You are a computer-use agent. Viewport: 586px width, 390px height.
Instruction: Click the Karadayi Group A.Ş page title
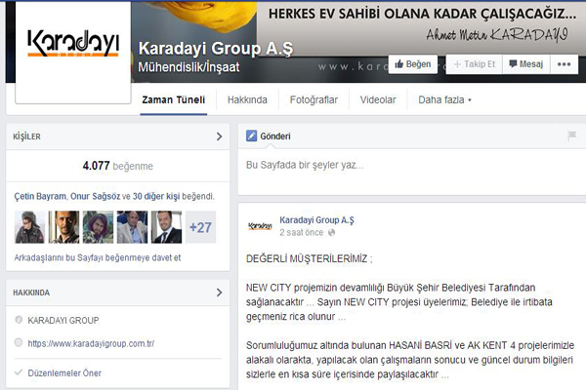tap(216, 49)
